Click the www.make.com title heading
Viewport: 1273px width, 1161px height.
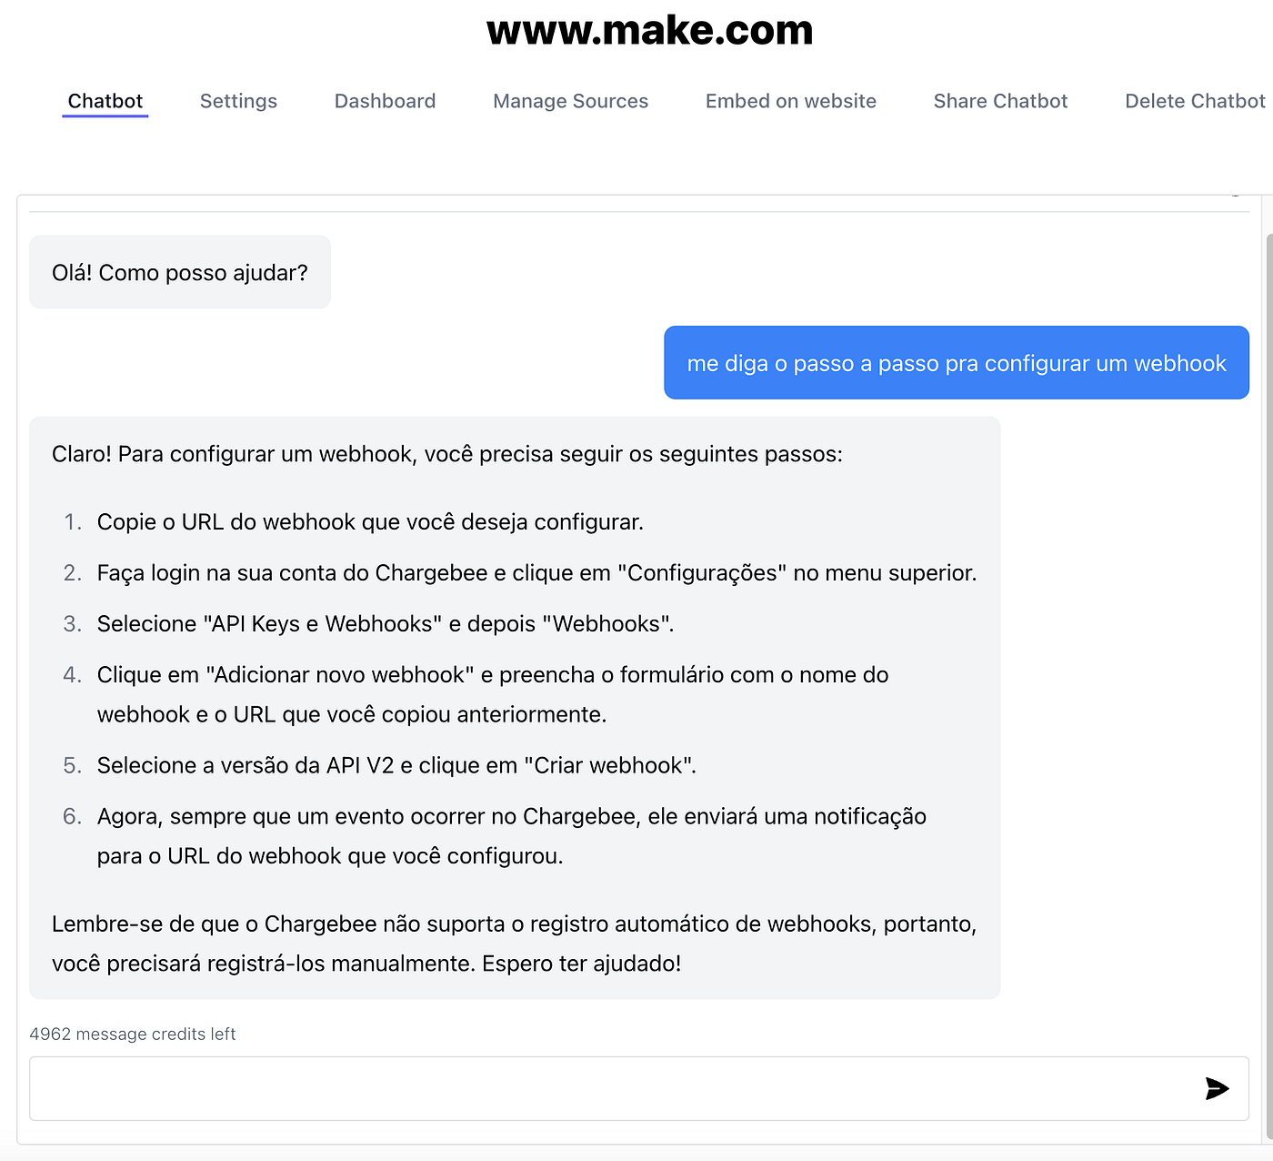coord(650,30)
